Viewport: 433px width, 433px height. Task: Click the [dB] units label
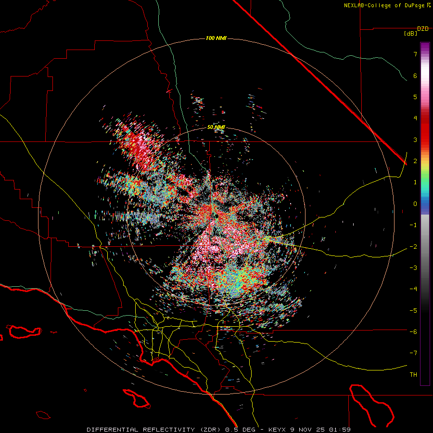click(411, 34)
